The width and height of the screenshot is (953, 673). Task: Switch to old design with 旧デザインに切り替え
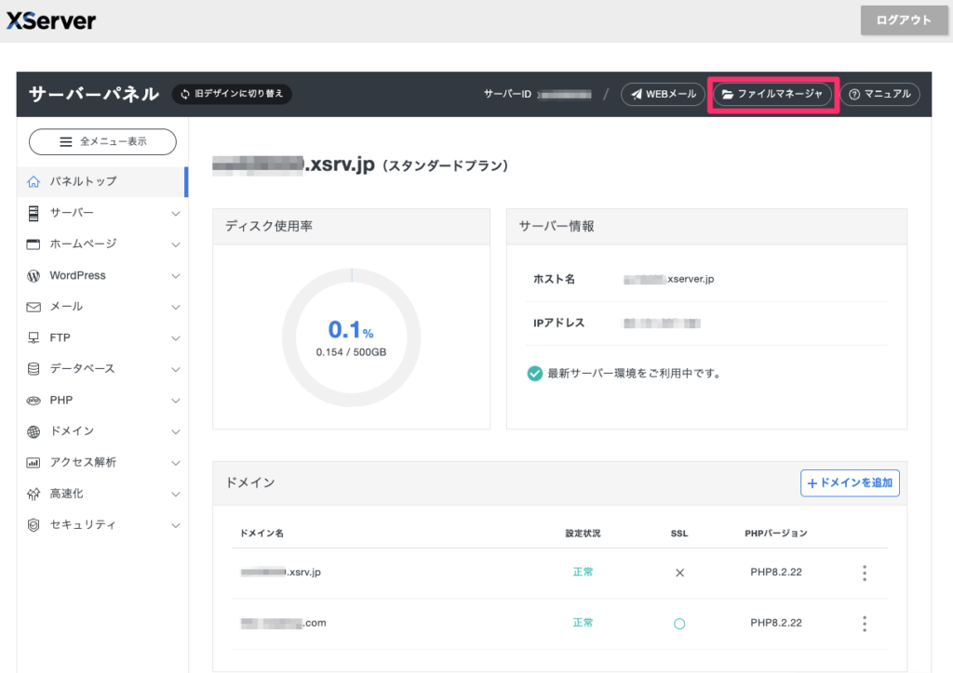(232, 94)
